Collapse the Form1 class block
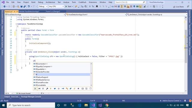This screenshot has width=192, height=108. point(16,30)
